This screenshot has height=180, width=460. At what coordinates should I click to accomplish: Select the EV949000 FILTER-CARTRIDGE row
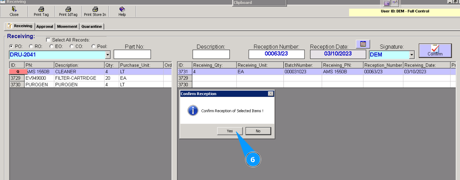(90, 78)
